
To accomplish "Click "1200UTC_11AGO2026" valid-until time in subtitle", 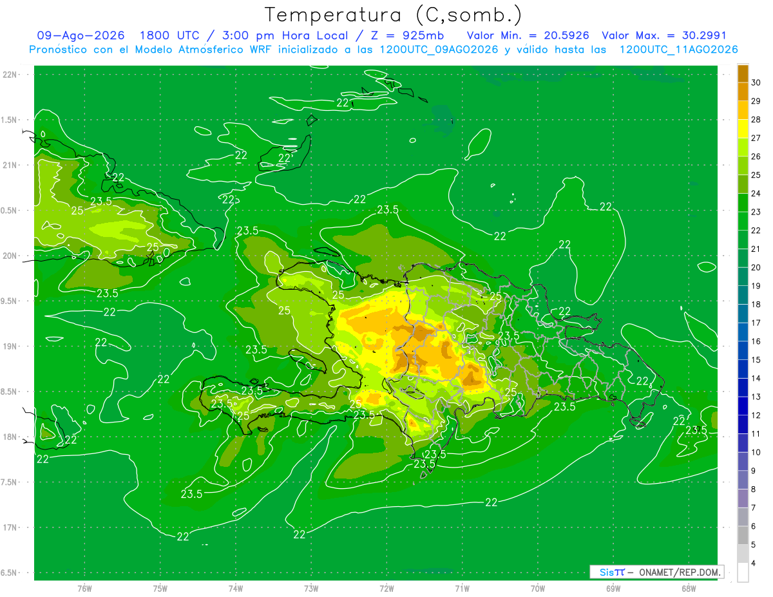I will click(x=678, y=50).
